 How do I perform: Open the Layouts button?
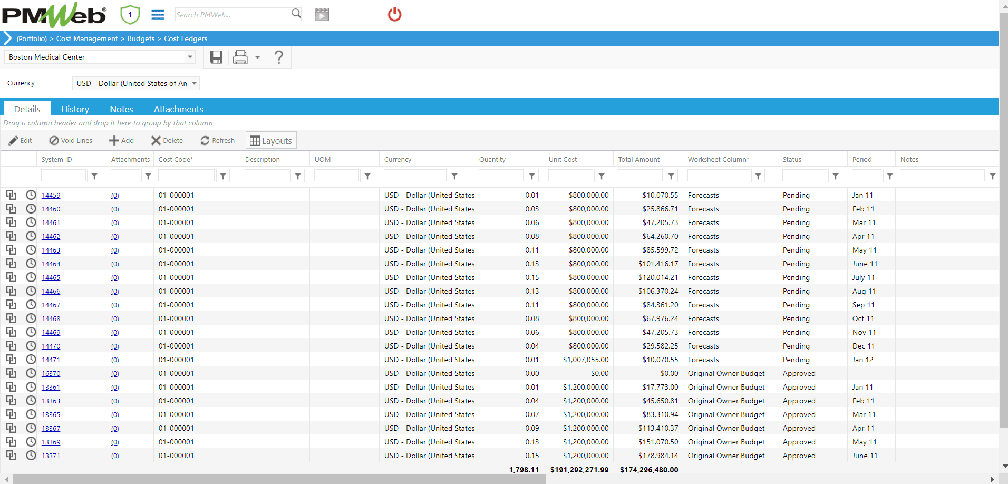tap(271, 140)
